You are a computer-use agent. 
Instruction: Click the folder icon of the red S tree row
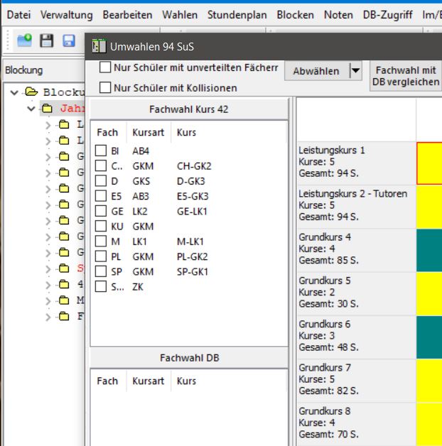64,268
